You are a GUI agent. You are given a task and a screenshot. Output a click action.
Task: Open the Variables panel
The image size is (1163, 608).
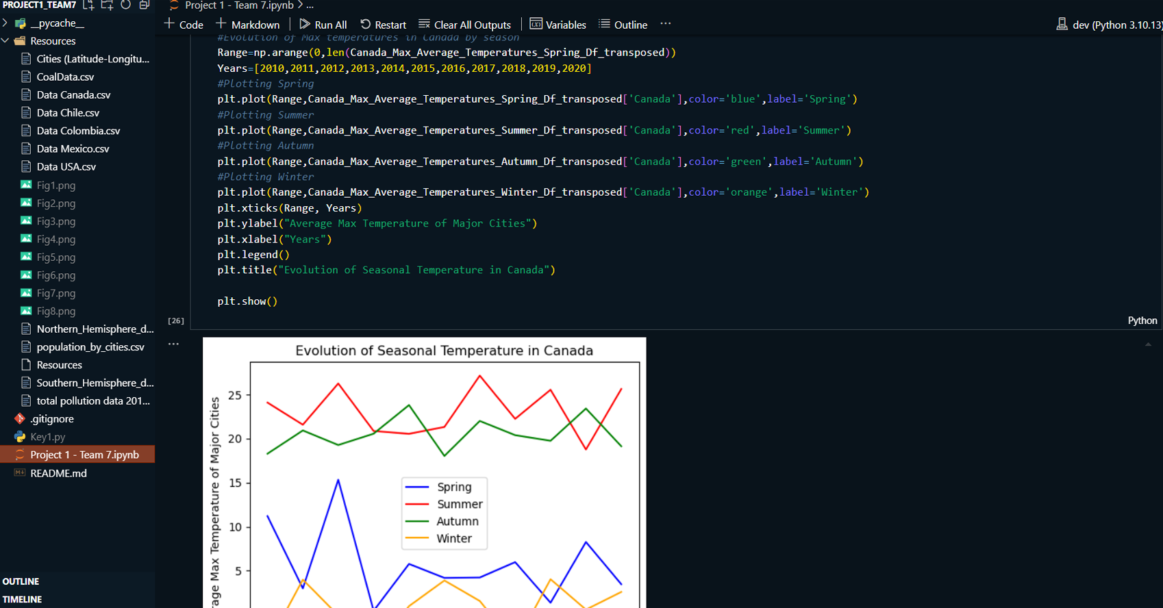[558, 25]
